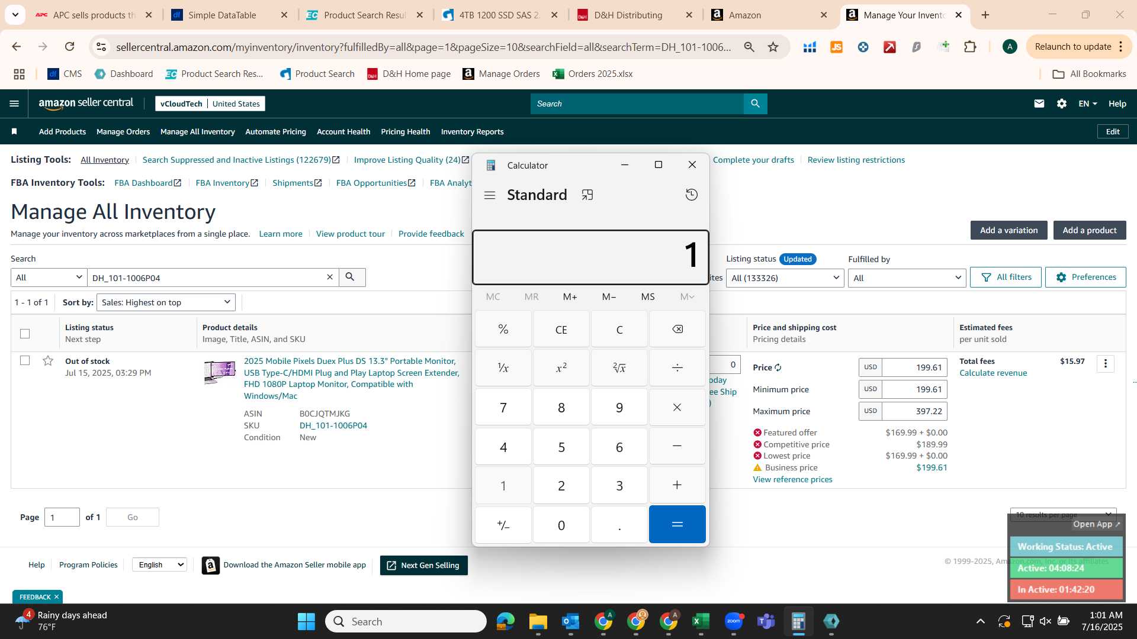Expand the Calculator memory M dropdown

(x=687, y=296)
